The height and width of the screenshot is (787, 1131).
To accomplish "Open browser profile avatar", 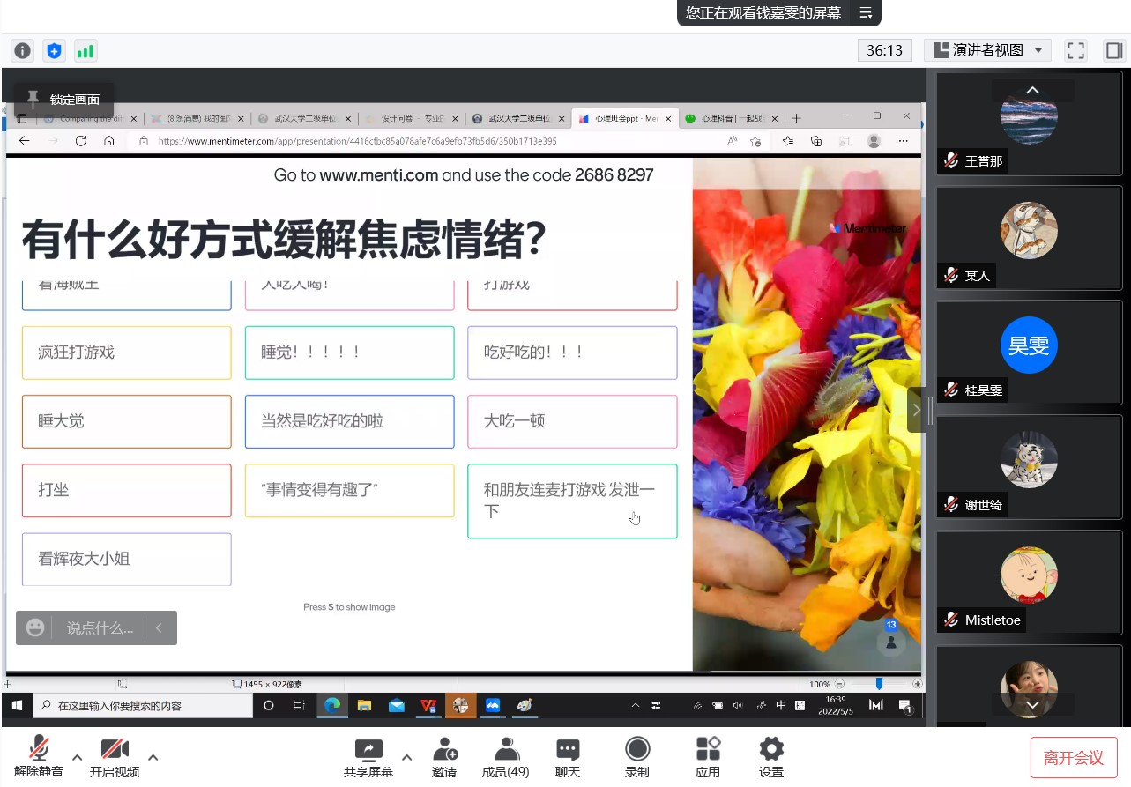I will click(x=874, y=141).
